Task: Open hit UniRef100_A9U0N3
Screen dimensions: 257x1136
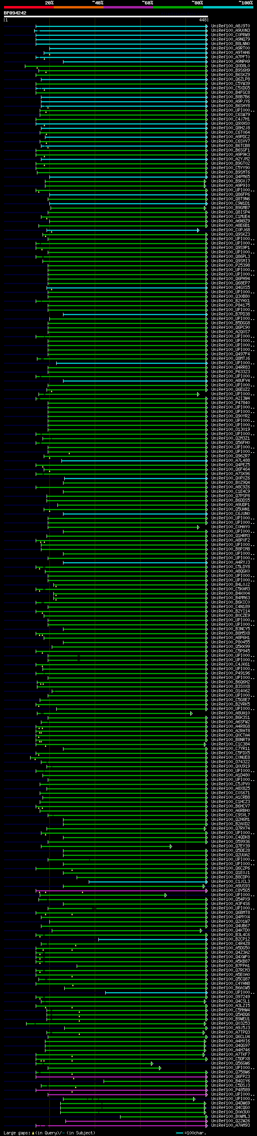Action: point(230,31)
